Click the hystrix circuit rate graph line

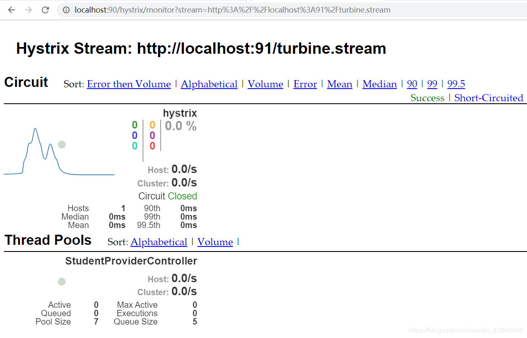(59, 151)
